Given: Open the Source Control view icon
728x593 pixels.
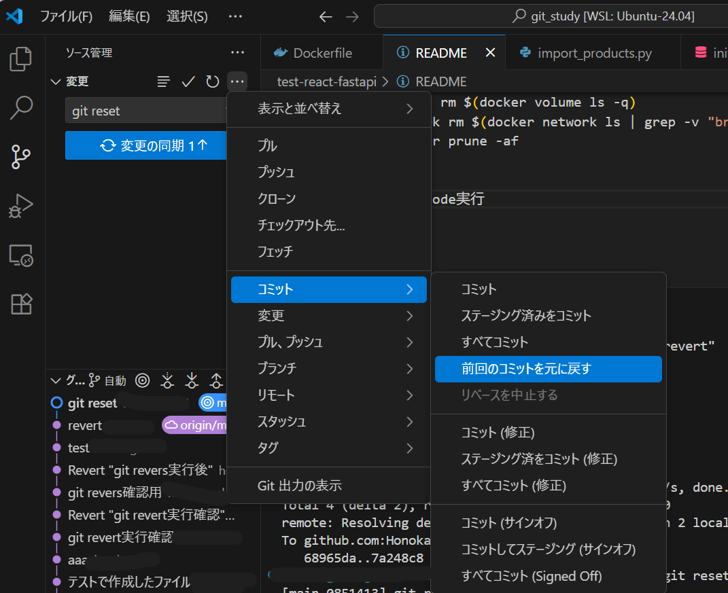Looking at the screenshot, I should click(x=21, y=157).
